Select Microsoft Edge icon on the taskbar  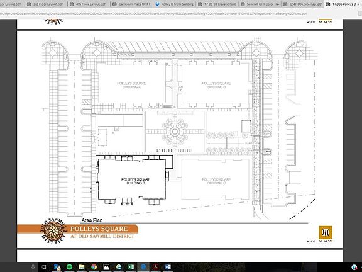(x=143, y=267)
